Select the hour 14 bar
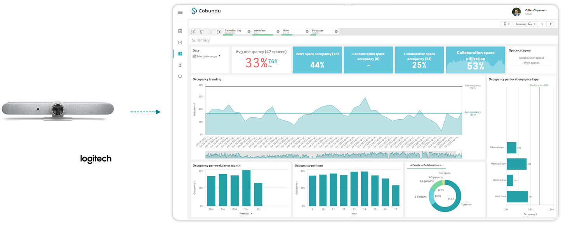Image resolution: width=563 pixels, height=225 pixels. tap(364, 189)
